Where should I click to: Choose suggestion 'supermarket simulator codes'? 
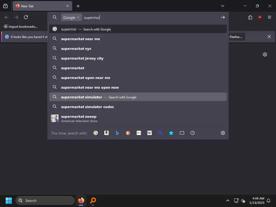click(x=138, y=107)
